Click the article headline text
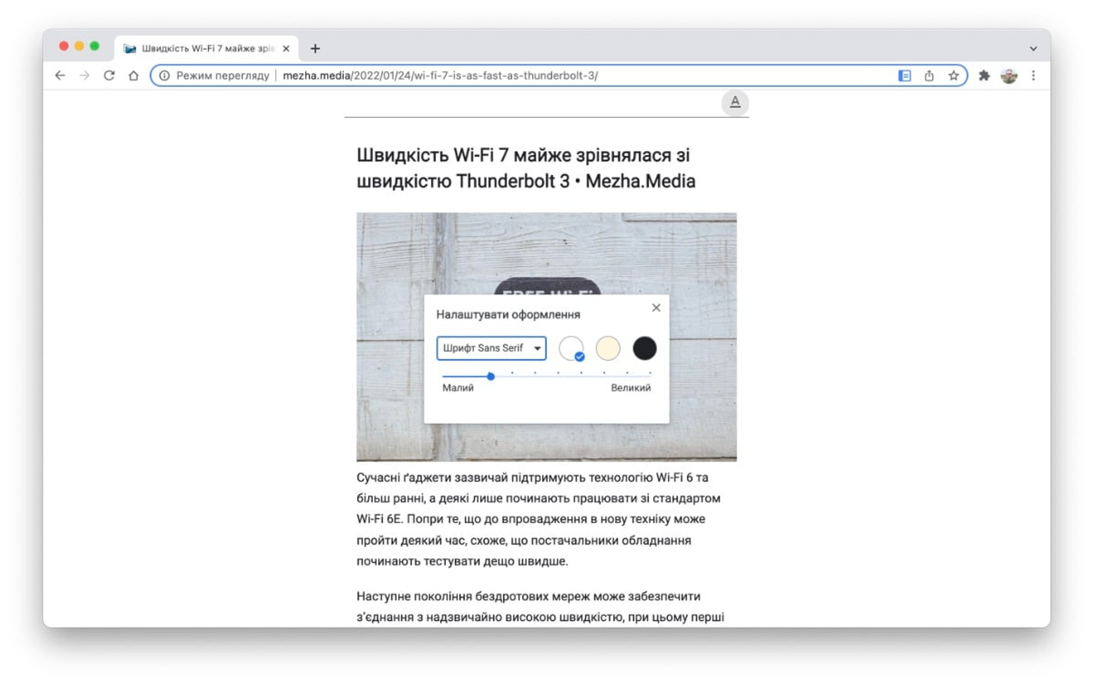Viewport: 1093px width, 684px height. click(x=526, y=168)
